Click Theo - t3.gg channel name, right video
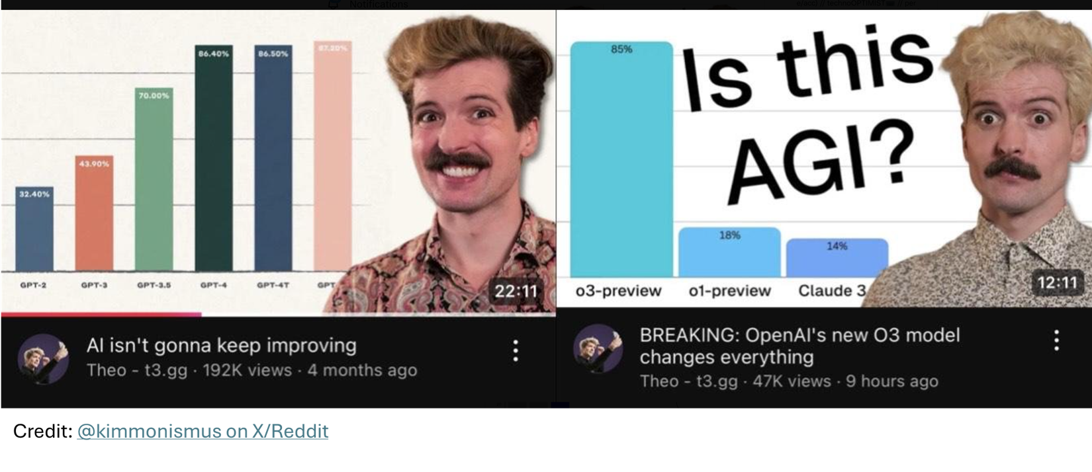This screenshot has height=472, width=1092. (x=689, y=381)
